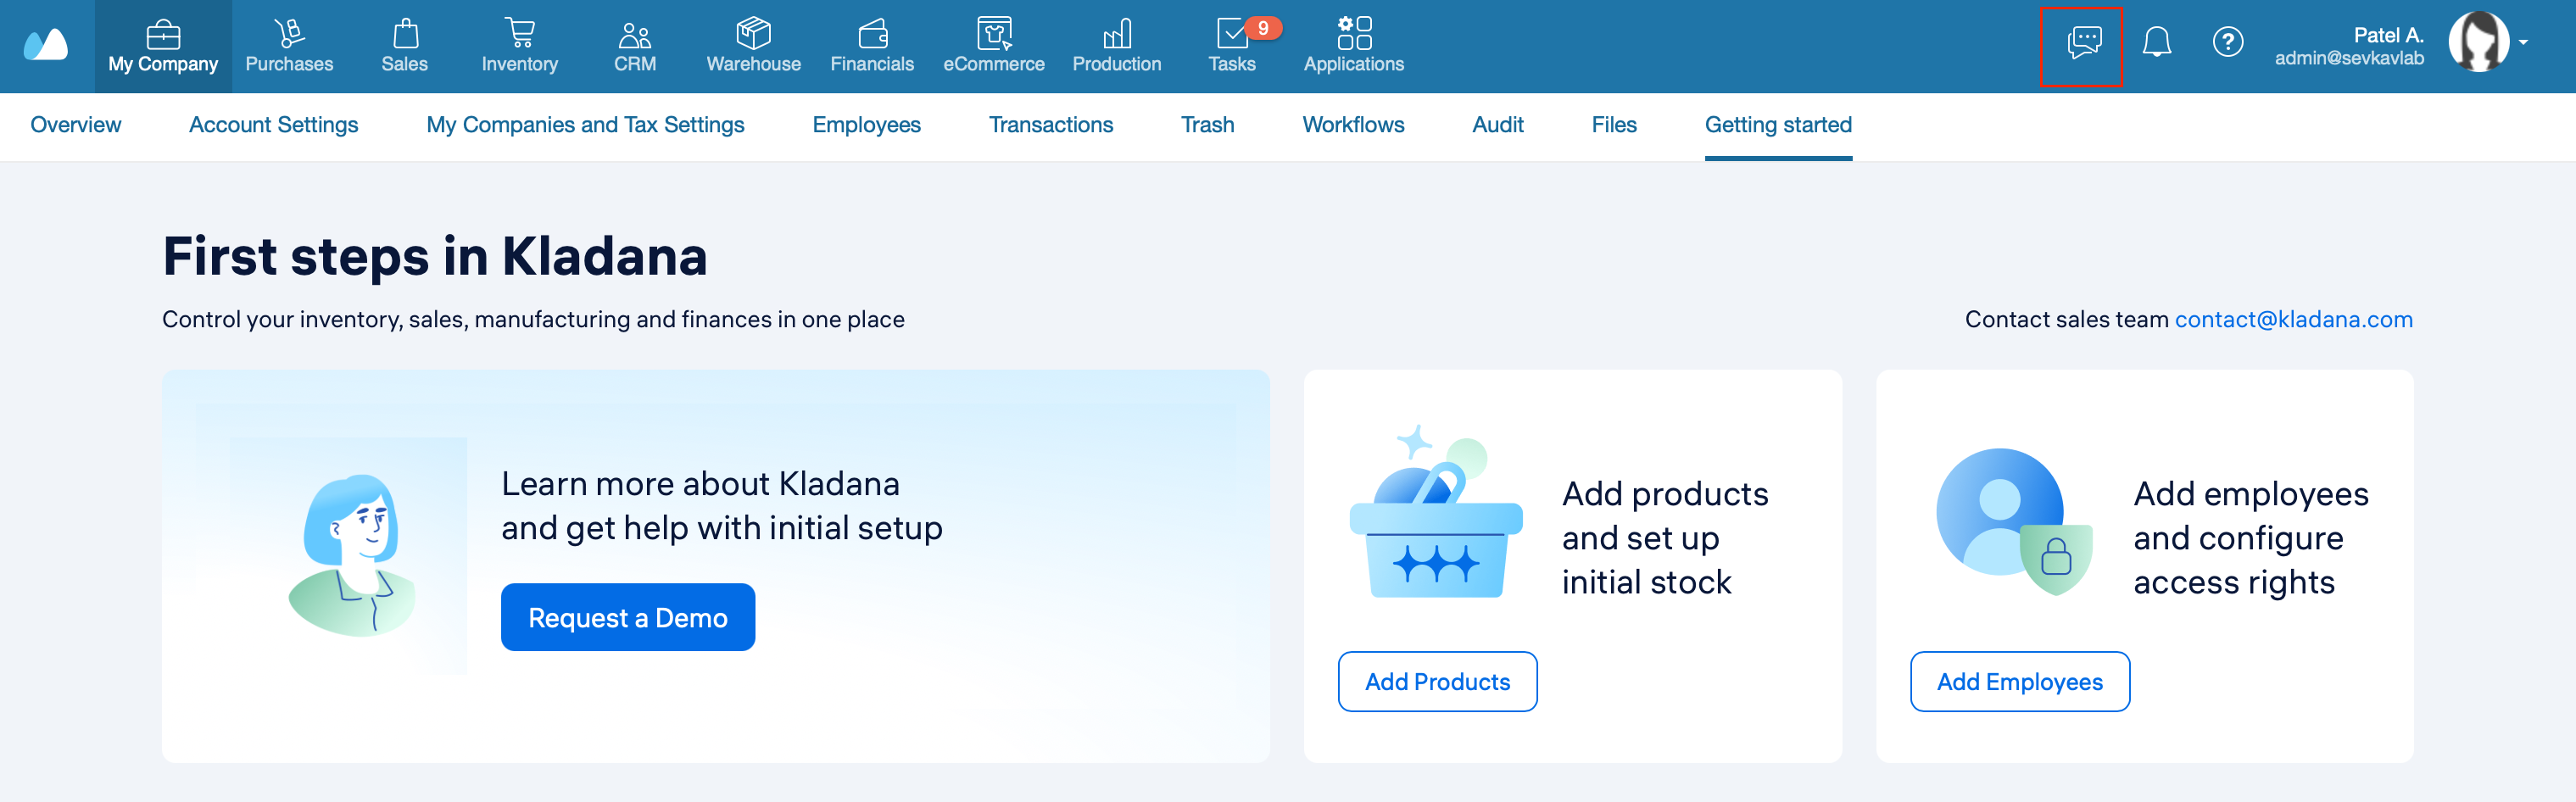Open the Purchases module
The width and height of the screenshot is (2576, 802).
click(289, 46)
